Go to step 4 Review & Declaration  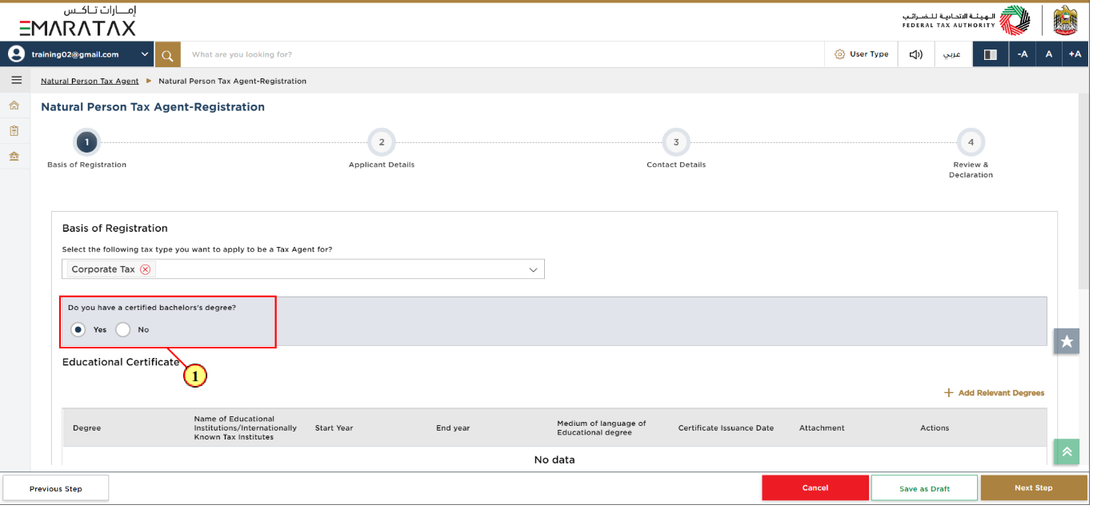coord(971,143)
